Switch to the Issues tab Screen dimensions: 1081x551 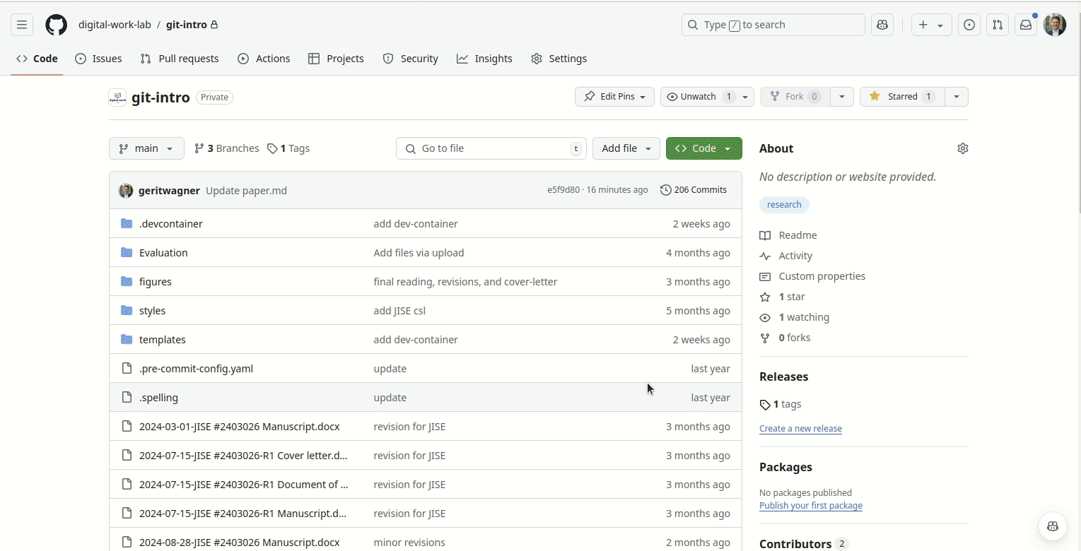(98, 59)
